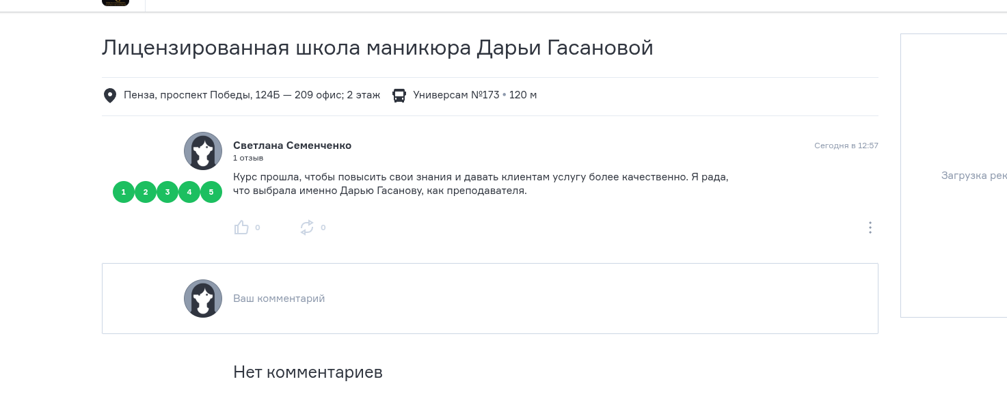1007x401 pixels.
Task: Click the map pin location icon
Action: tap(109, 95)
